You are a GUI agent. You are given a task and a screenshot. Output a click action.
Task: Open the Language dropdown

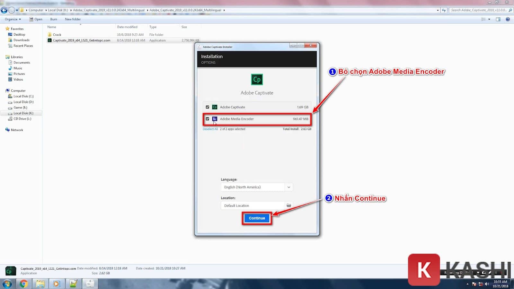point(288,187)
